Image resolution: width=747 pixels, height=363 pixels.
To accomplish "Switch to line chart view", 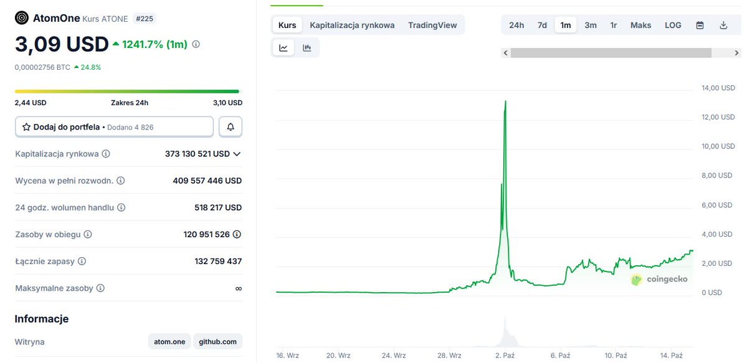I will 283,48.
